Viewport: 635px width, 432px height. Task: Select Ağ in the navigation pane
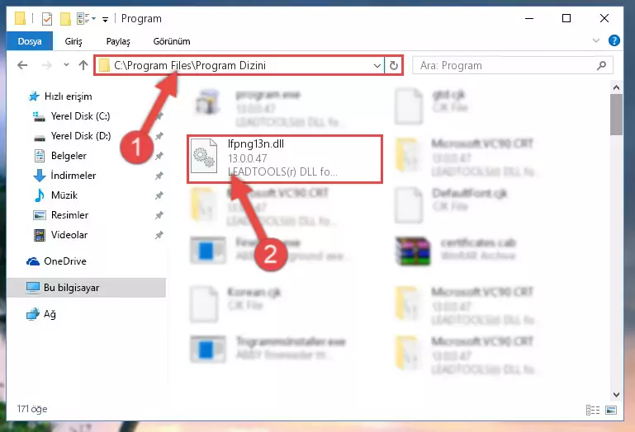[x=50, y=314]
